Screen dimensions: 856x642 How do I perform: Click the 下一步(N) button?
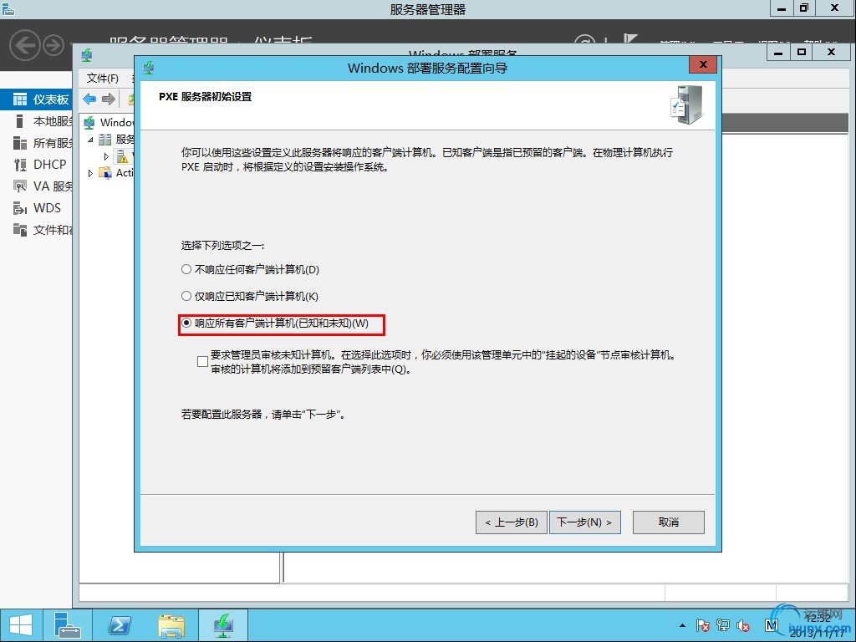(584, 522)
